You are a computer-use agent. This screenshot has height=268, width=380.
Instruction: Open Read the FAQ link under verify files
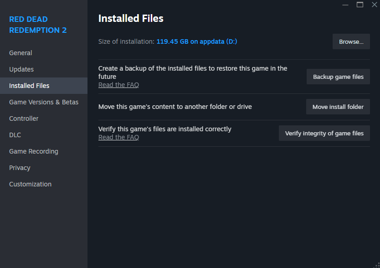pyautogui.click(x=118, y=137)
